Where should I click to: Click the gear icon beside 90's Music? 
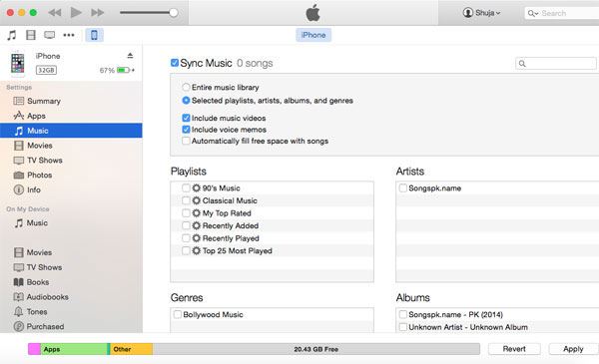(197, 187)
